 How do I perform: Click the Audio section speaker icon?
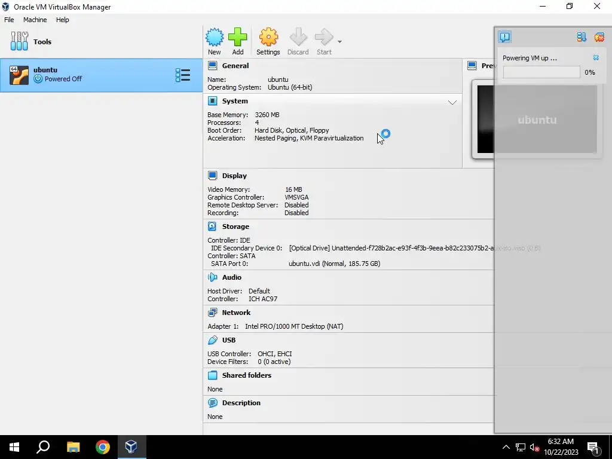[x=212, y=277]
